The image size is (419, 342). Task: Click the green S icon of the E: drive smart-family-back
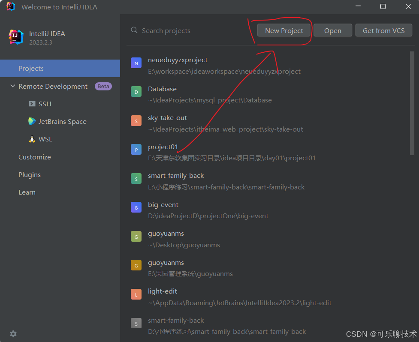[x=136, y=179]
